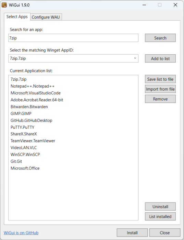Open the WiGui is on GitHub link
Viewport: 184px width, 240px height.
click(21, 233)
